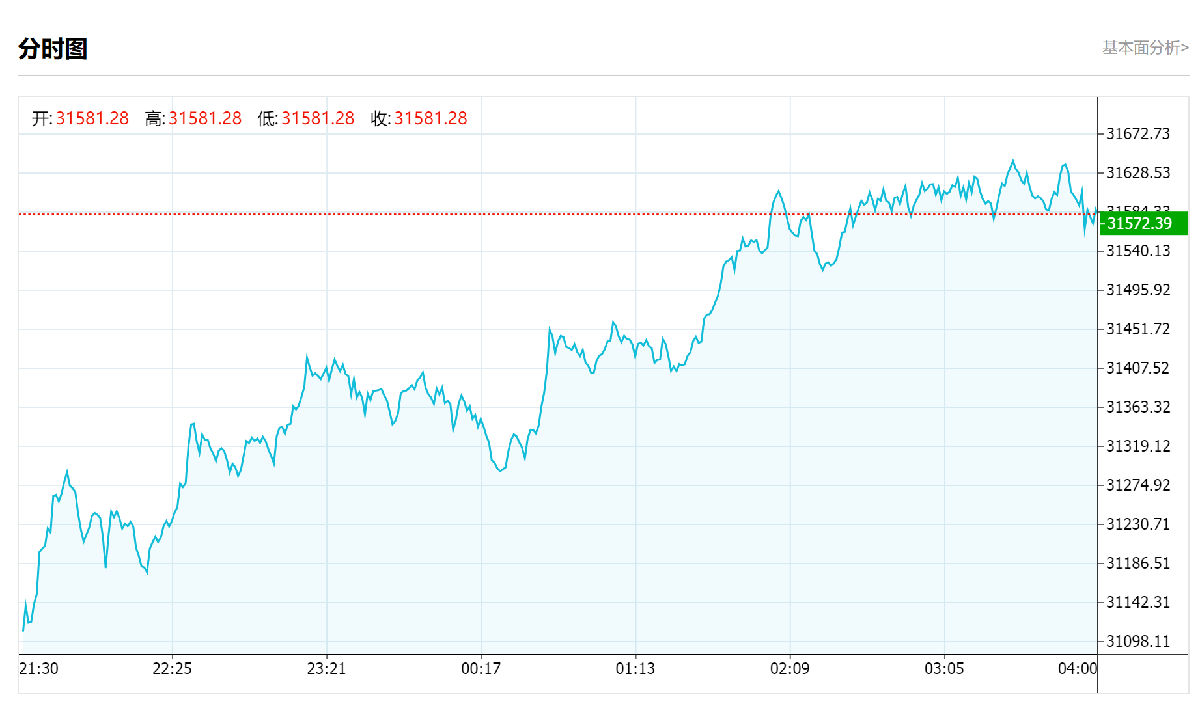Click the 00:17 time axis label
Viewport: 1200px width, 721px height.
click(481, 669)
